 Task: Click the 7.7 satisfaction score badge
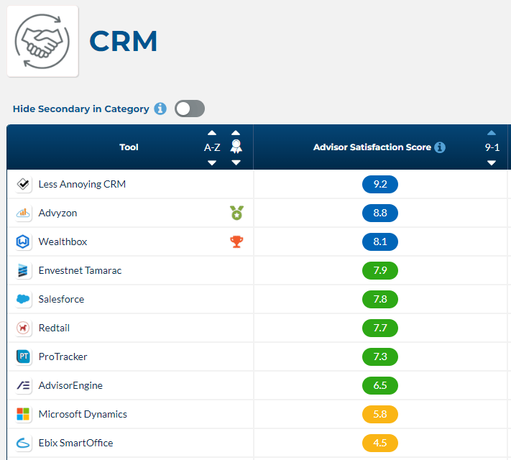coord(380,328)
